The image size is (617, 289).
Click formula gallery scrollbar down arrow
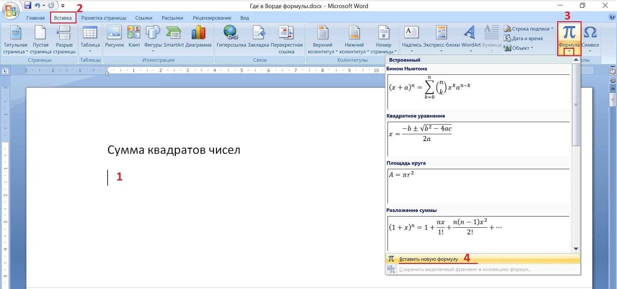[x=576, y=249]
